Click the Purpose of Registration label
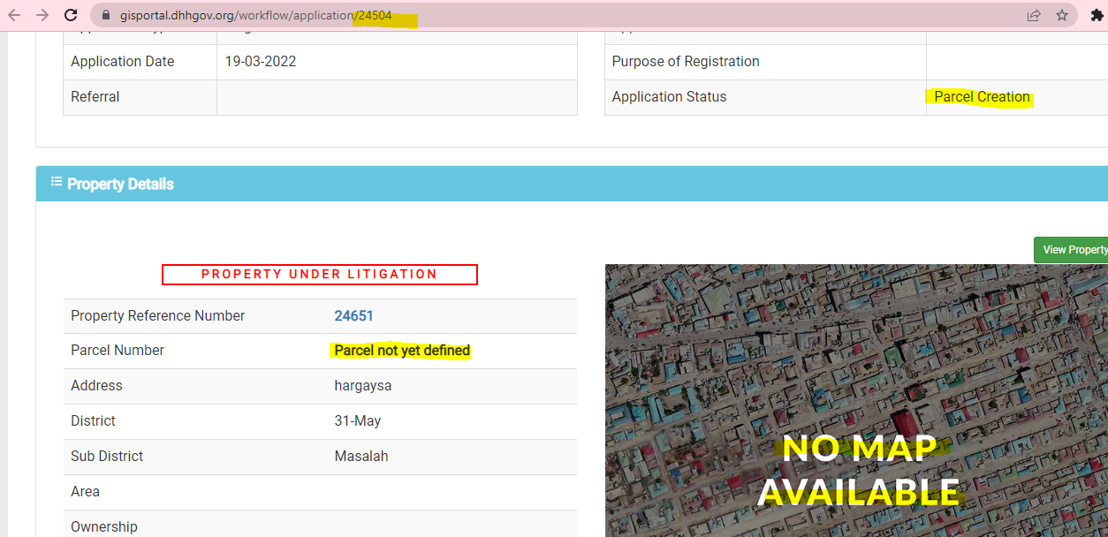The height and width of the screenshot is (537, 1108). (686, 62)
